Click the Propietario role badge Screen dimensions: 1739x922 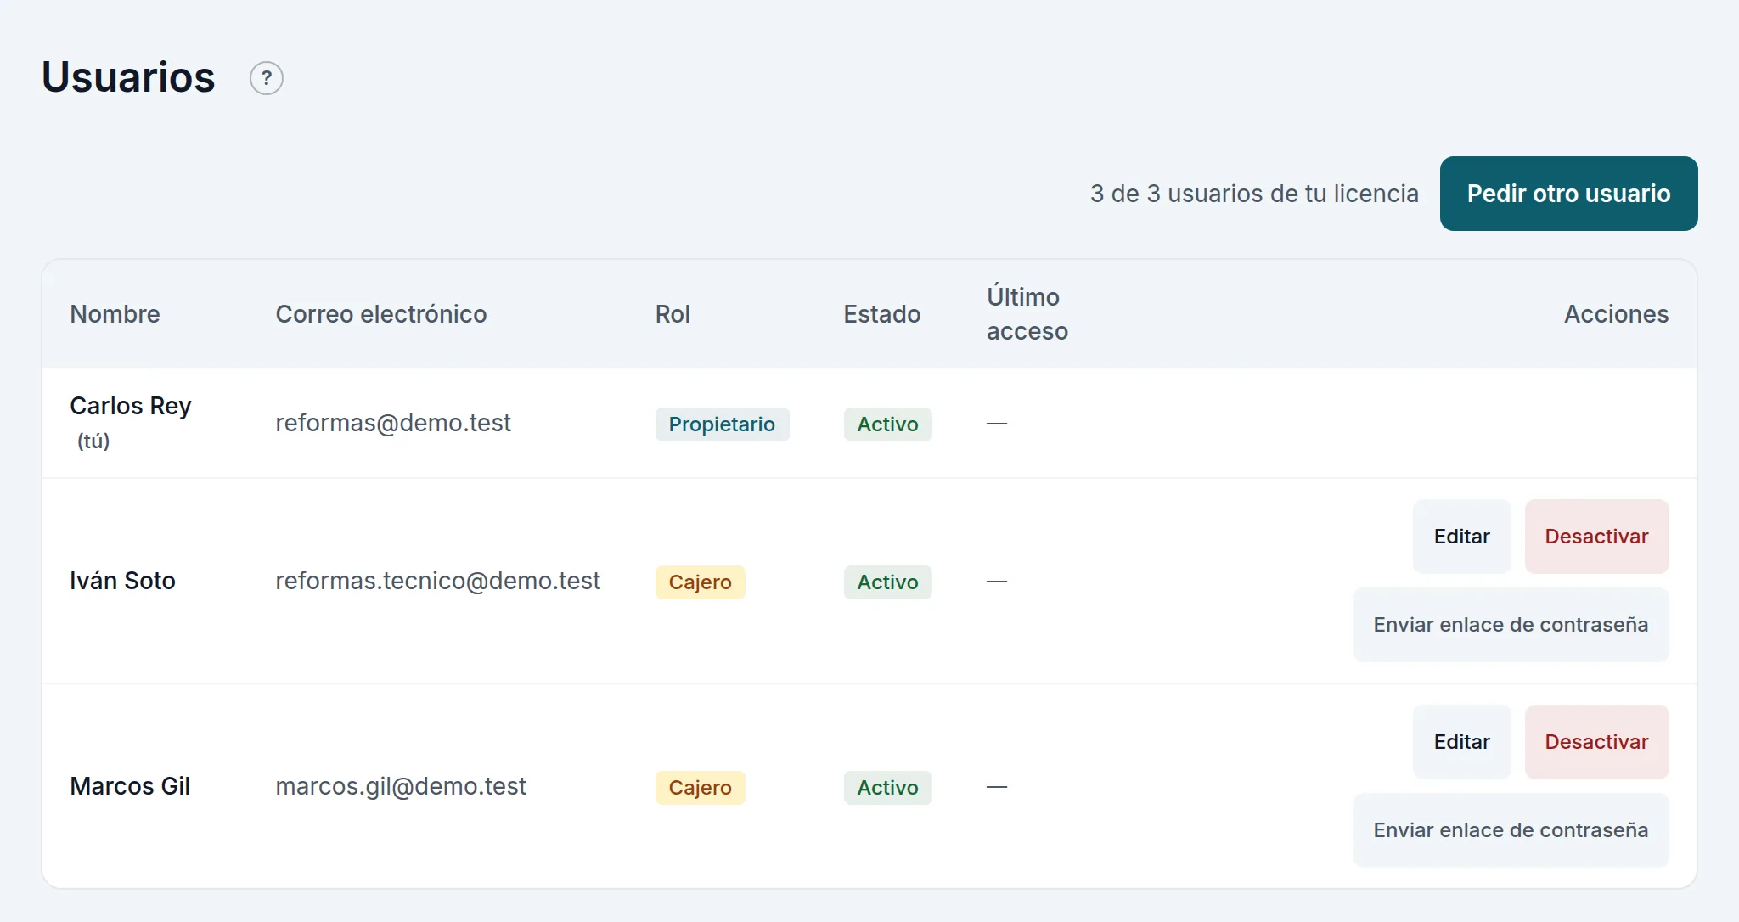[x=722, y=424]
